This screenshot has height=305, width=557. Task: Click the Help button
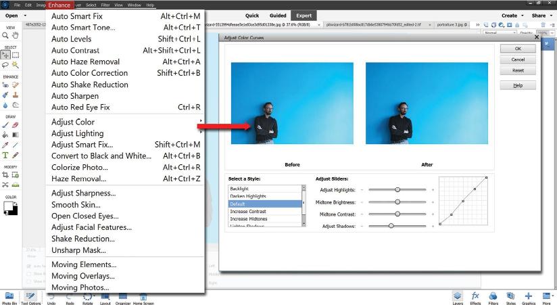pyautogui.click(x=518, y=85)
